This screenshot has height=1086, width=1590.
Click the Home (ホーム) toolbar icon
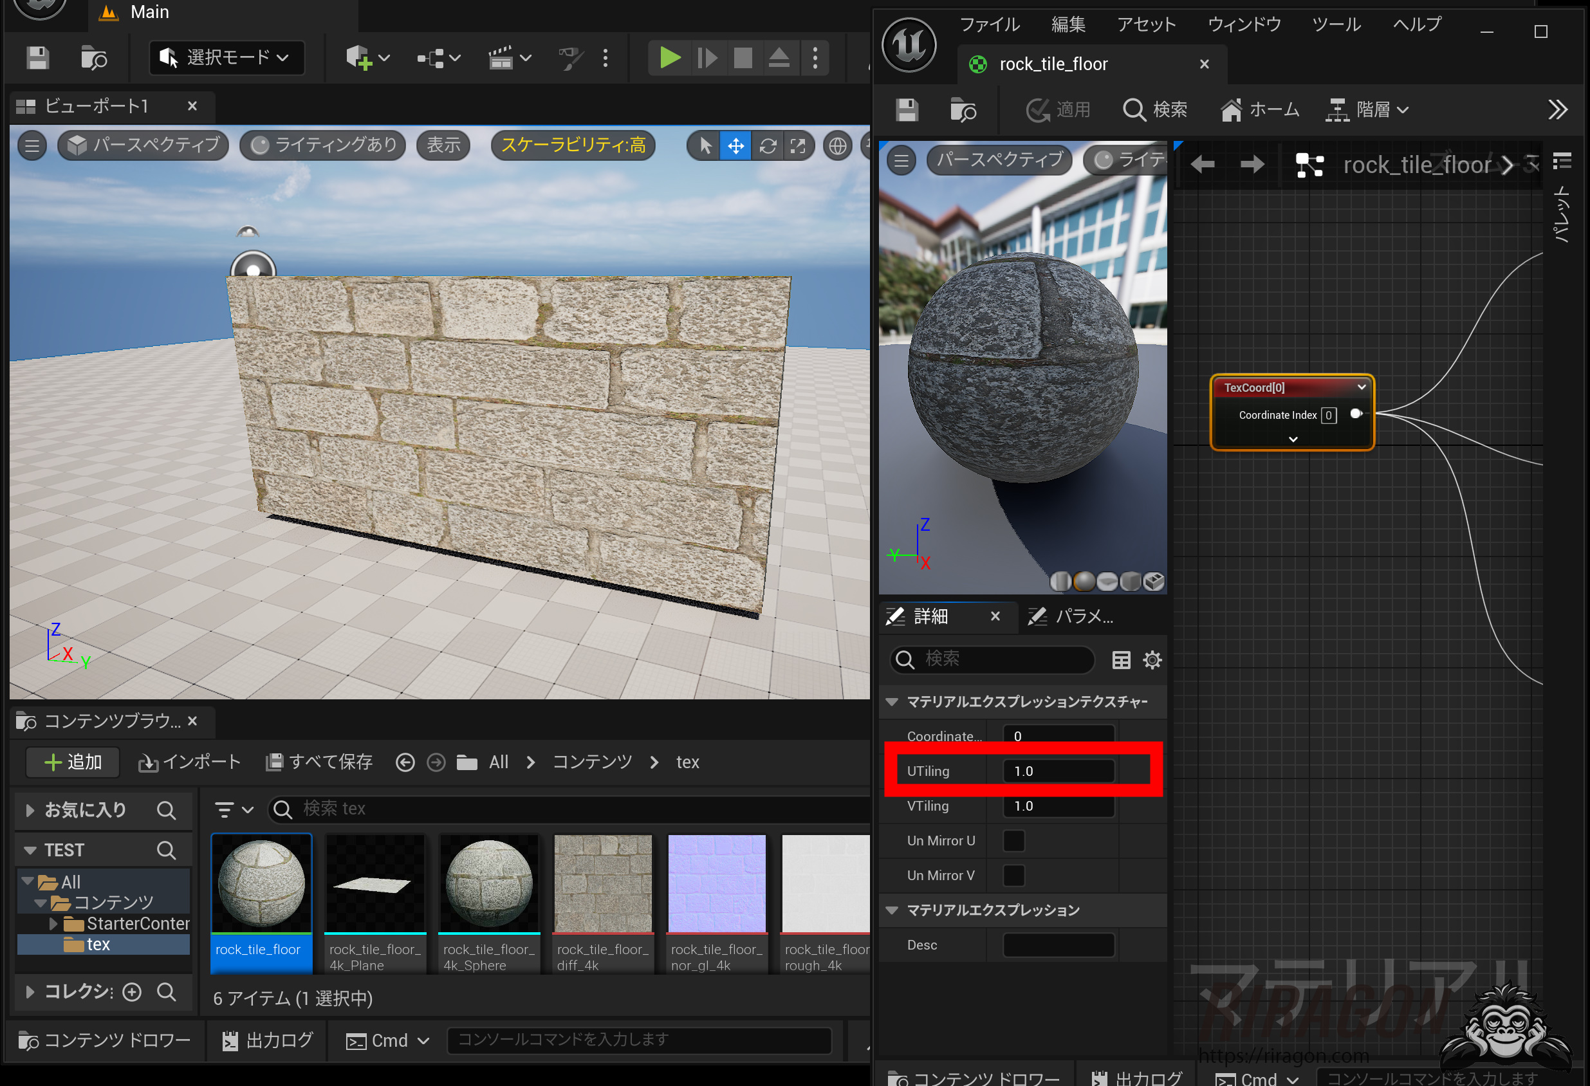coord(1259,109)
